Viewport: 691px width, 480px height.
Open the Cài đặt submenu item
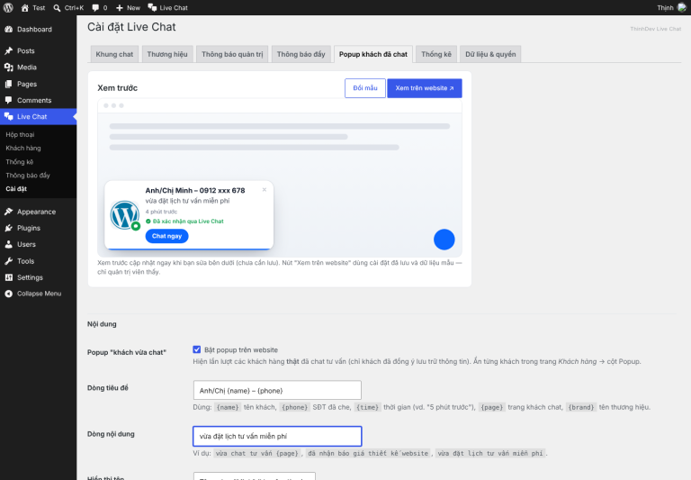point(16,189)
